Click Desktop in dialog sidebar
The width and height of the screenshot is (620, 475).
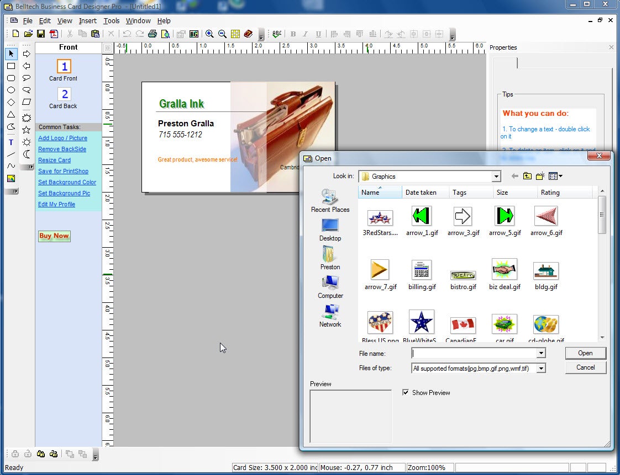coord(330,230)
